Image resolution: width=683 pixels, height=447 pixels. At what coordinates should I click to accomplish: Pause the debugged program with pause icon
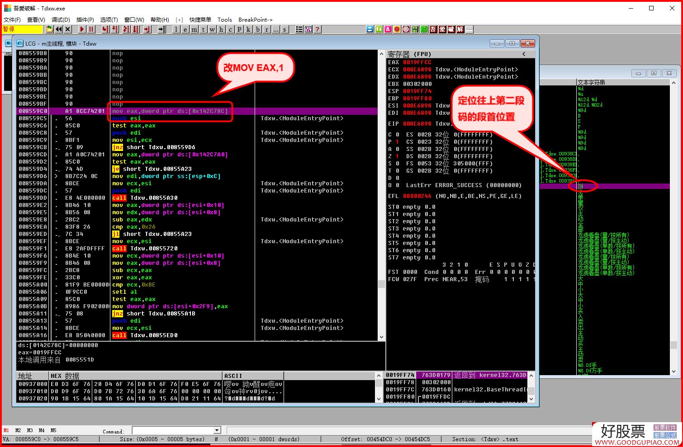(91, 29)
